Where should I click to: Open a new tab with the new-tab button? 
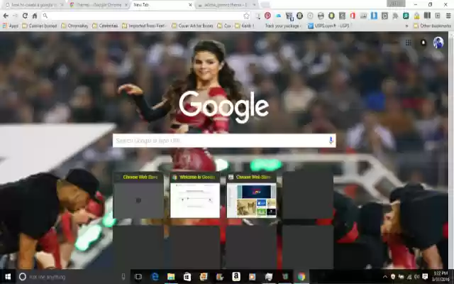265,5
